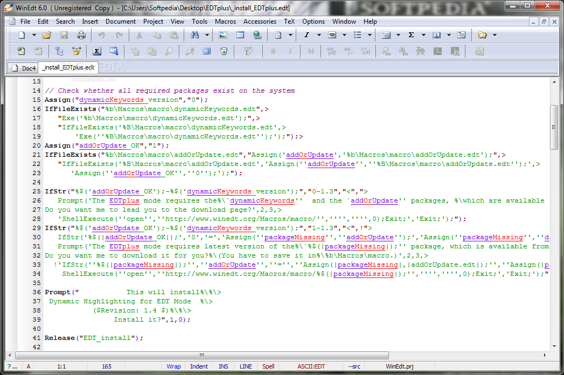
Task: Paste clipboard with the Paste icon
Action: click(x=174, y=35)
